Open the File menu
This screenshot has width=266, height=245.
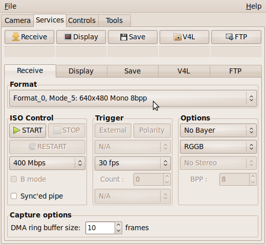(10, 6)
